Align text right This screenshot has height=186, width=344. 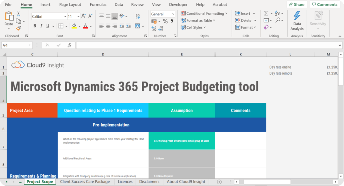coord(115,26)
